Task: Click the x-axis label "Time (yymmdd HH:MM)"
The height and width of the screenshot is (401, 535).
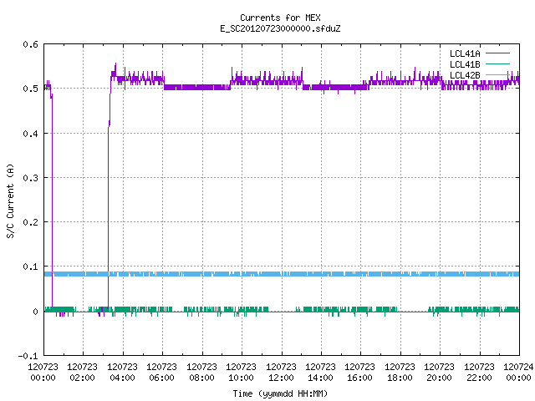Action: 280,393
